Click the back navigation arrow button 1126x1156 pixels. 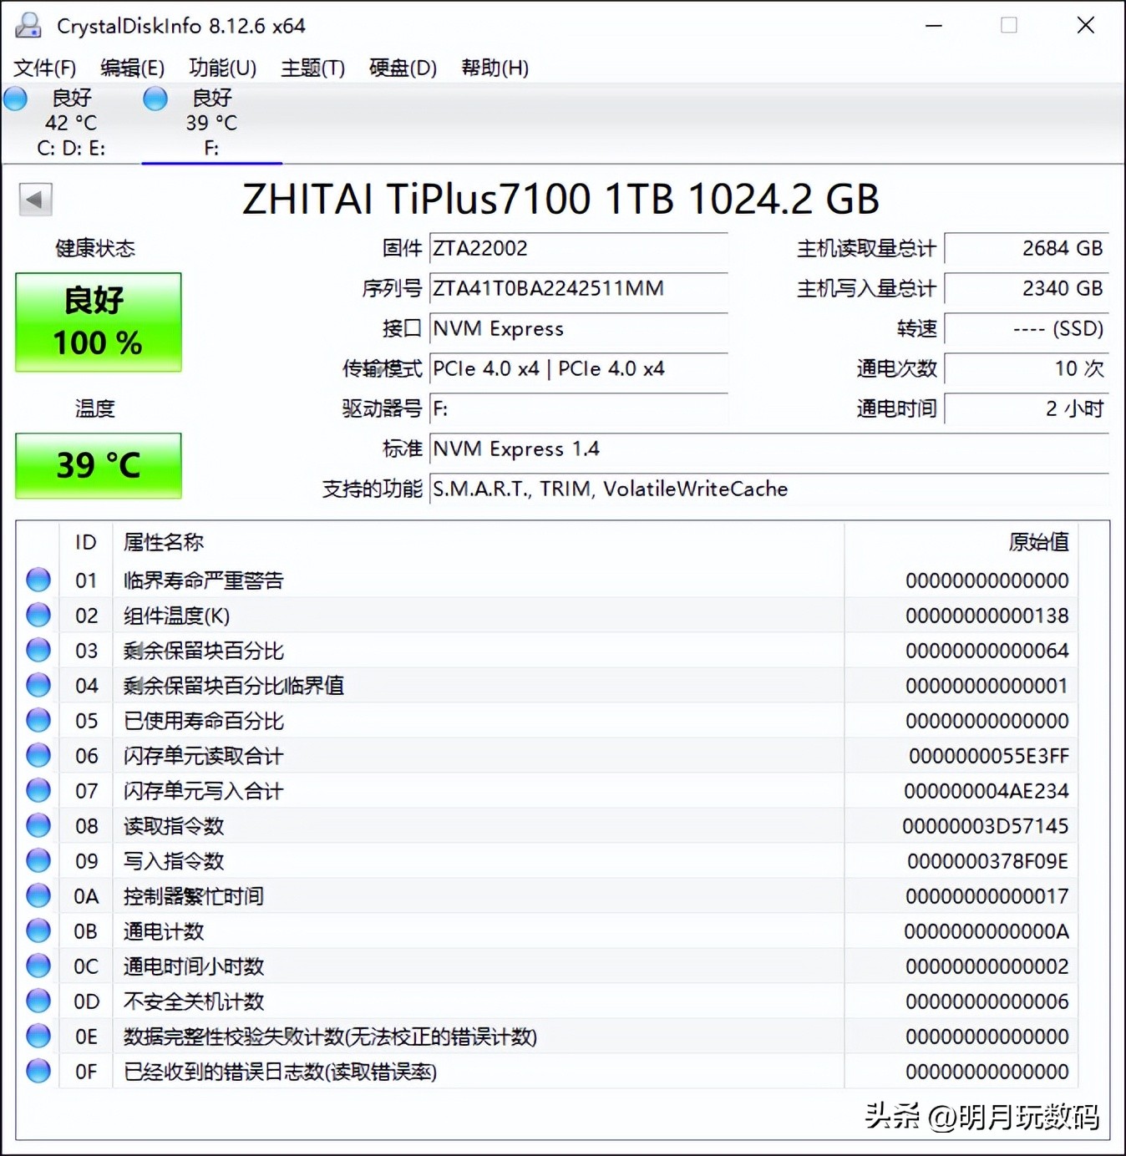click(35, 200)
